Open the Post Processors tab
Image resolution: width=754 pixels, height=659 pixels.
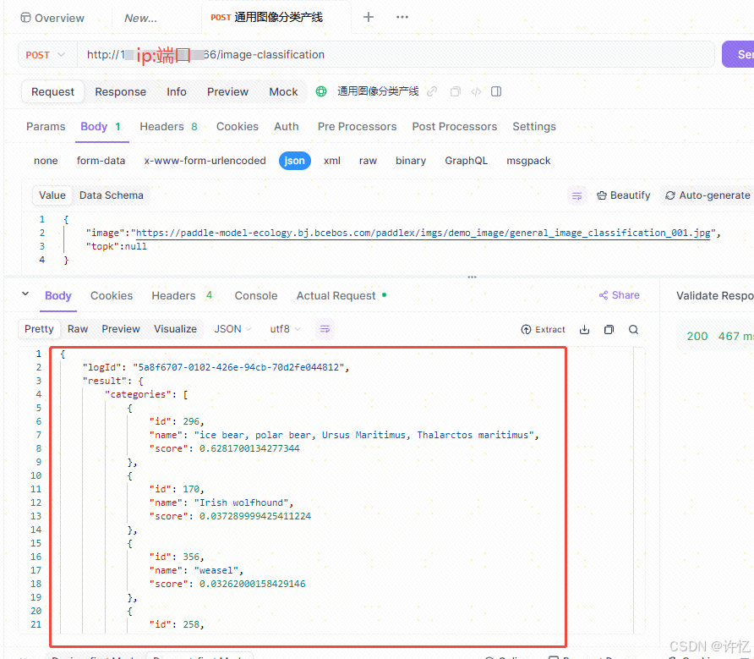click(x=455, y=127)
